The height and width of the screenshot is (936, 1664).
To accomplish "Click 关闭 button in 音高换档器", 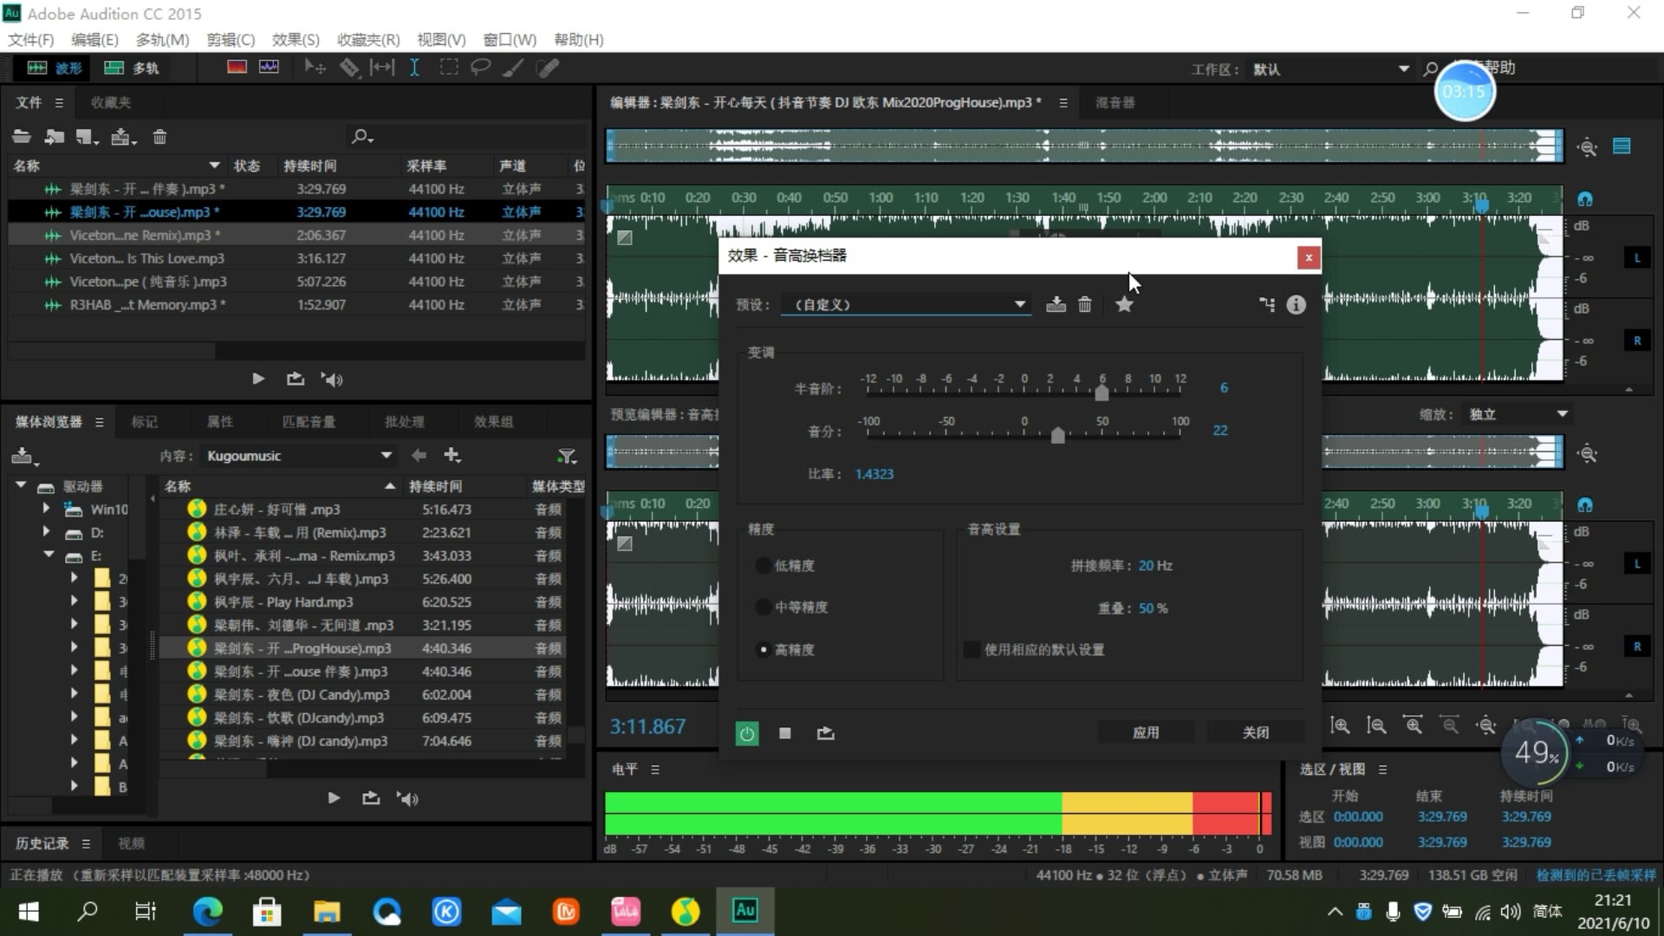I will [1255, 731].
